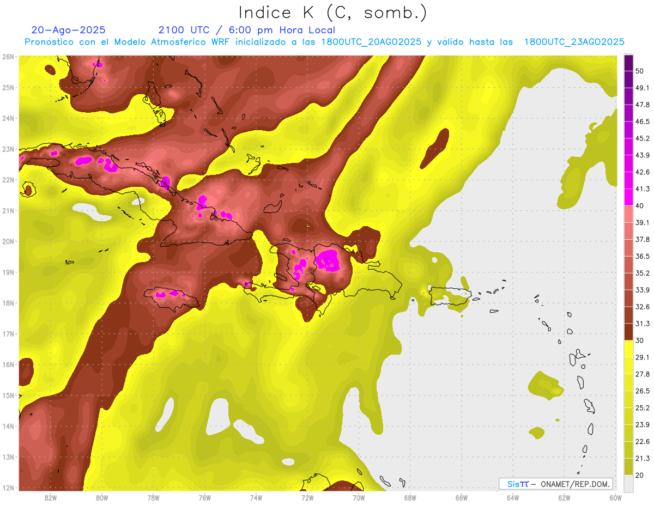Click longitude axis label "76W"

(x=205, y=497)
